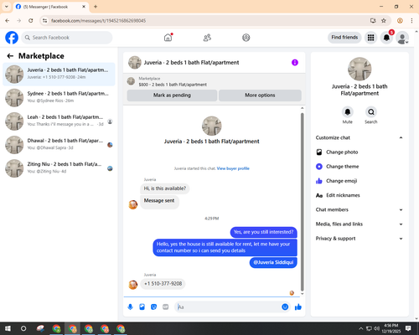This screenshot has height=335, width=419.
Task: Collapse the Customize chat section
Action: coord(360,137)
